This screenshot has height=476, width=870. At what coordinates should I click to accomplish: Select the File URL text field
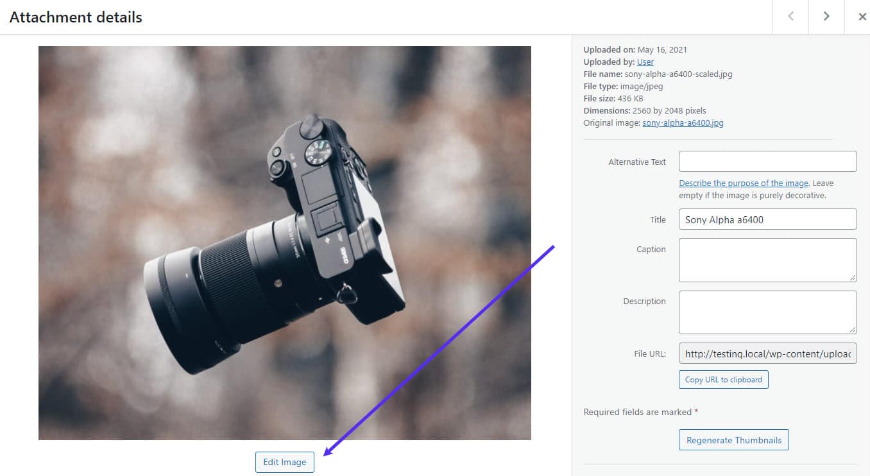(767, 353)
